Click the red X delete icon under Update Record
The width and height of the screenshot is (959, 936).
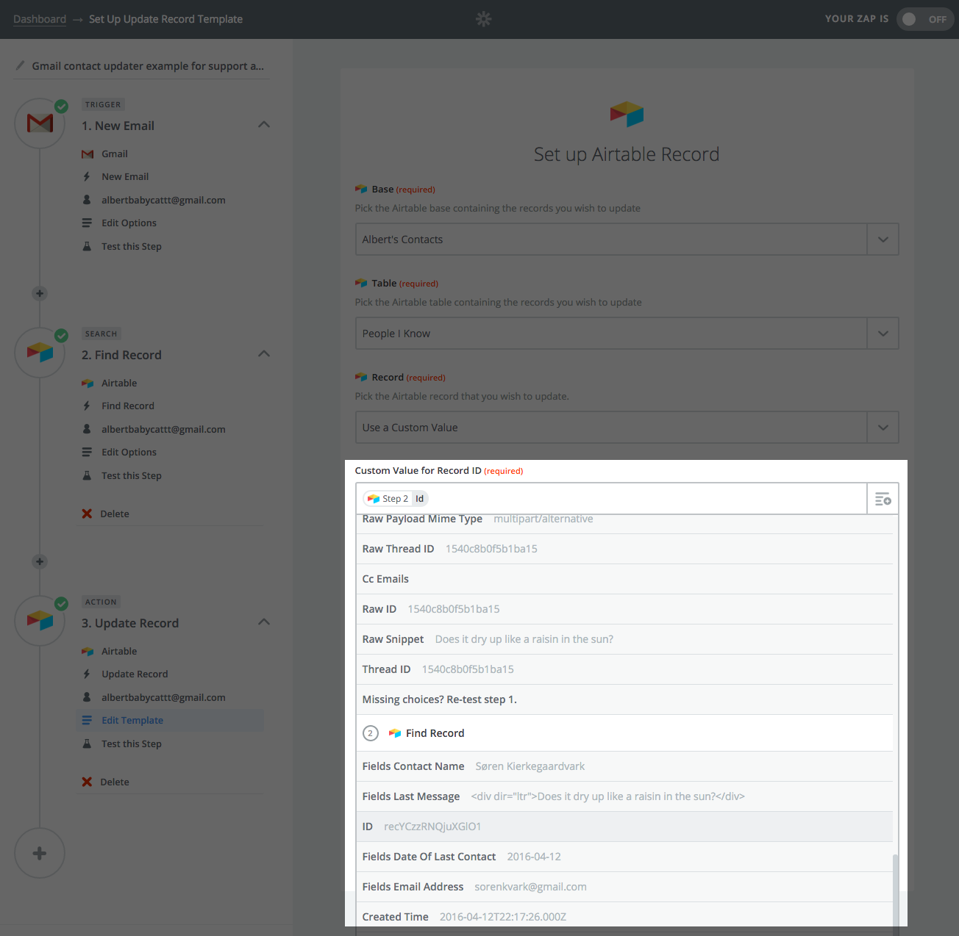tap(87, 782)
